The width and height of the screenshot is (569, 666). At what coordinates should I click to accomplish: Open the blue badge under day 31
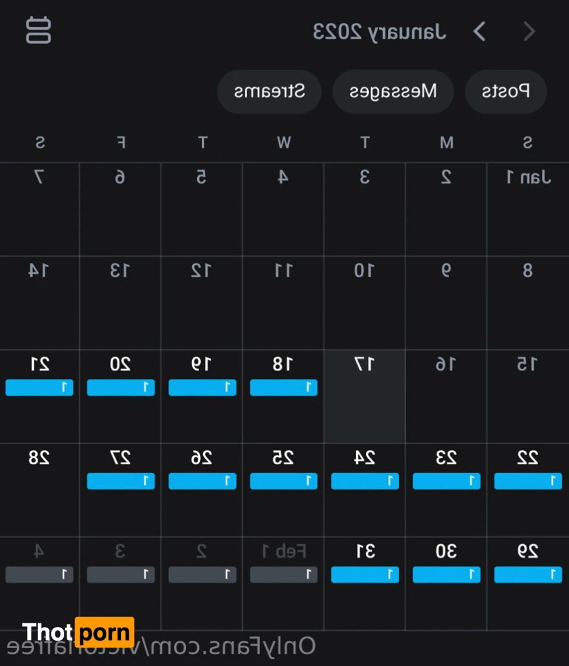pyautogui.click(x=365, y=574)
